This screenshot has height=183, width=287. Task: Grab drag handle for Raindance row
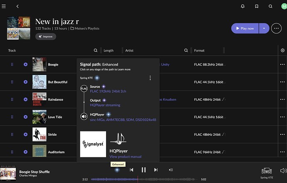pos(12,99)
